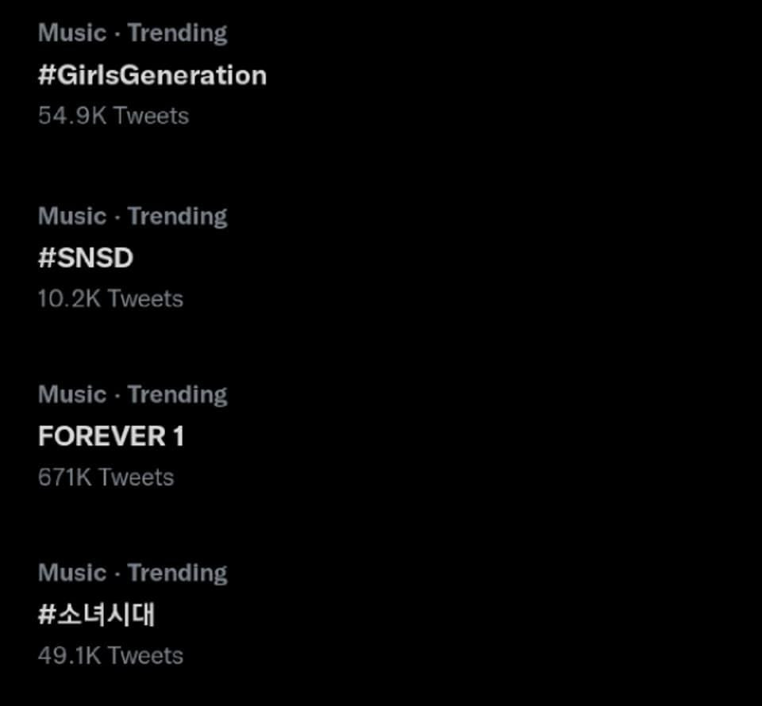Click the Trending label above FOREVER 1
Viewport: 762px width, 706px height.
tap(176, 393)
